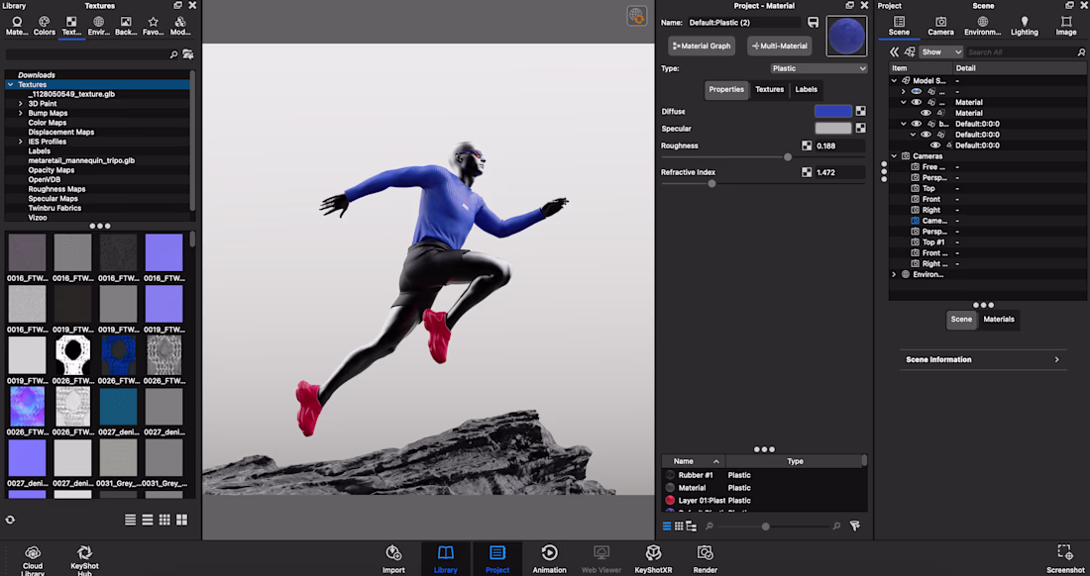Expand the Bump Maps folder

point(20,113)
